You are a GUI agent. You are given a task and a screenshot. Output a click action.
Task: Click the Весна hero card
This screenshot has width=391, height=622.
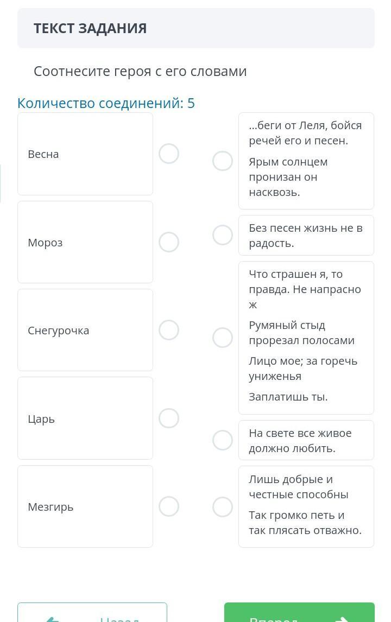tap(85, 154)
